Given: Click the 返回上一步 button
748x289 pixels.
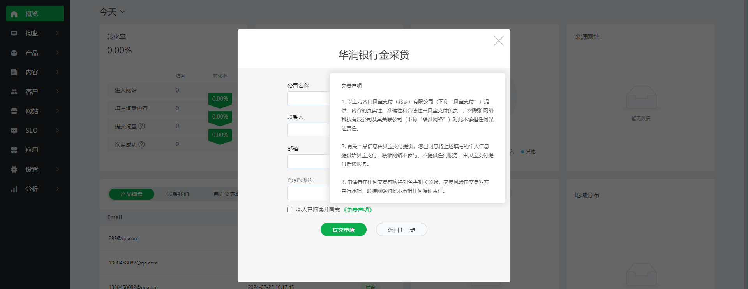Looking at the screenshot, I should pyautogui.click(x=402, y=229).
